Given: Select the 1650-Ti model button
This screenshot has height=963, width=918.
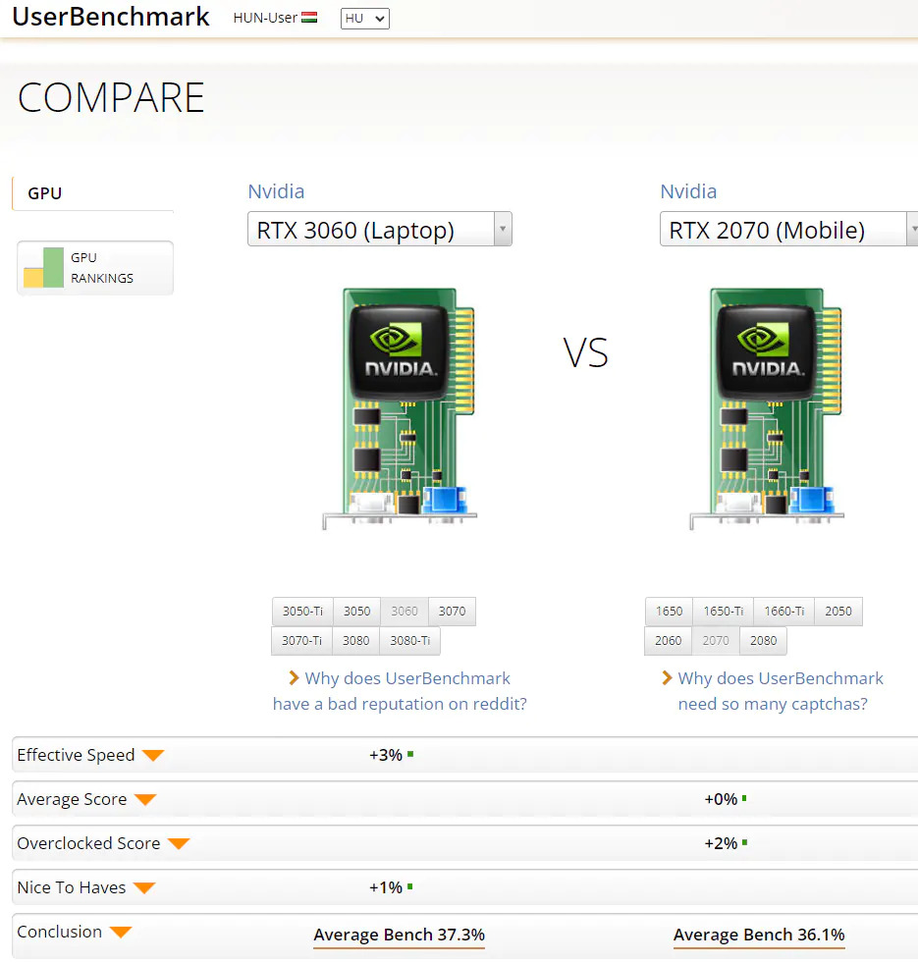Looking at the screenshot, I should [x=724, y=612].
